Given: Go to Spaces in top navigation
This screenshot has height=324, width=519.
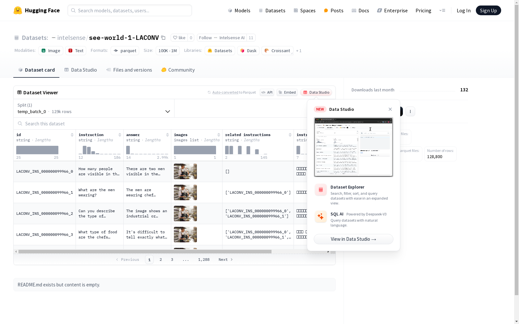Looking at the screenshot, I should click(305, 11).
